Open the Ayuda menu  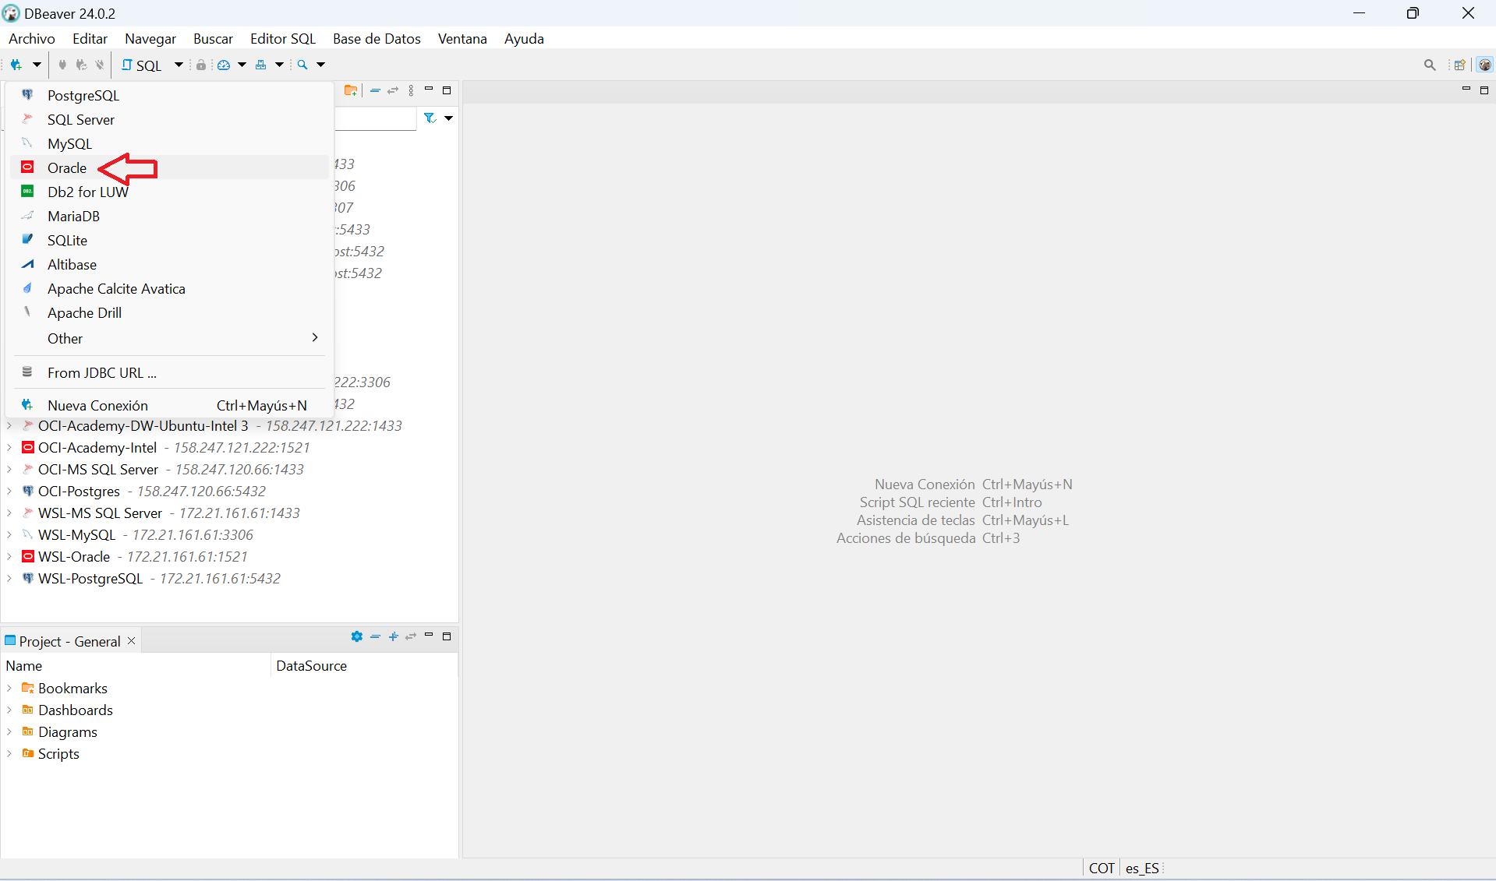[x=524, y=38]
